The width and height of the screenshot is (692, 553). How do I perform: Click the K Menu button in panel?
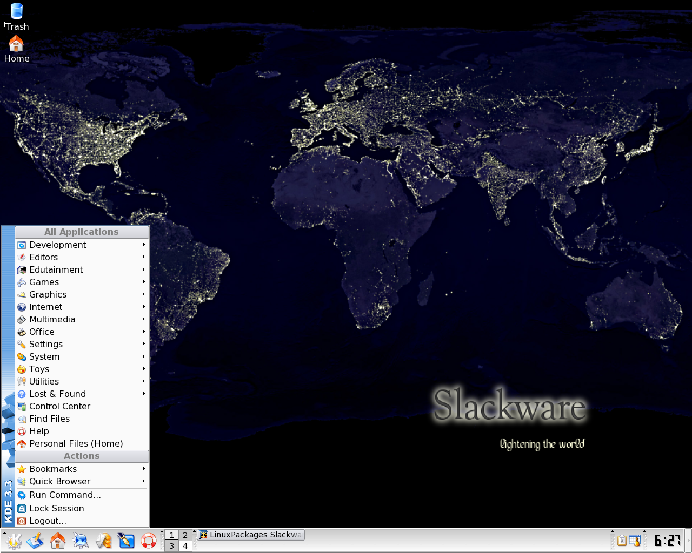(x=14, y=541)
